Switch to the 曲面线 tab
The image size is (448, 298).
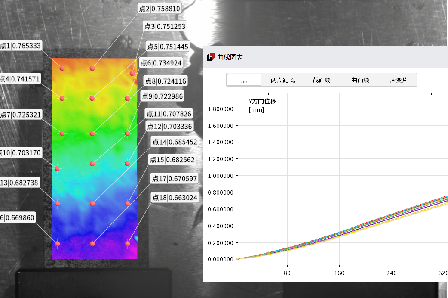point(360,80)
